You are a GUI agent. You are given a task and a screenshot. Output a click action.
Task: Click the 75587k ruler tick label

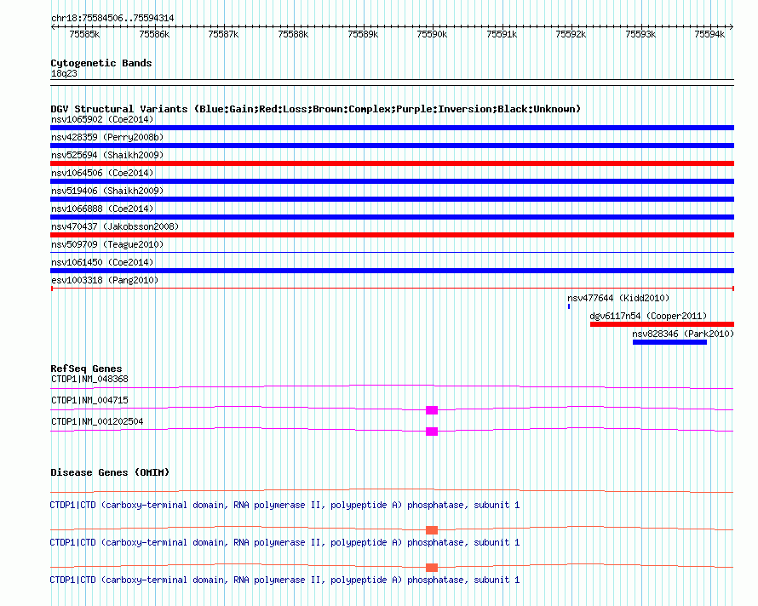click(223, 35)
